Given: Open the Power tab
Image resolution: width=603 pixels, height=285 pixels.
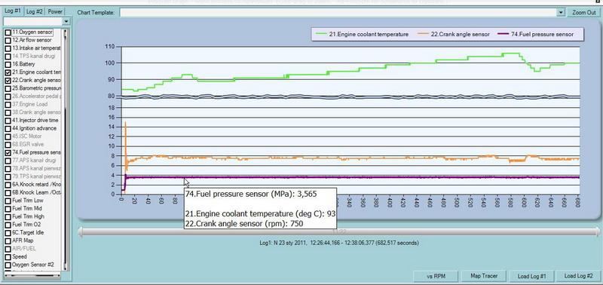Looking at the screenshot, I should click(x=55, y=11).
